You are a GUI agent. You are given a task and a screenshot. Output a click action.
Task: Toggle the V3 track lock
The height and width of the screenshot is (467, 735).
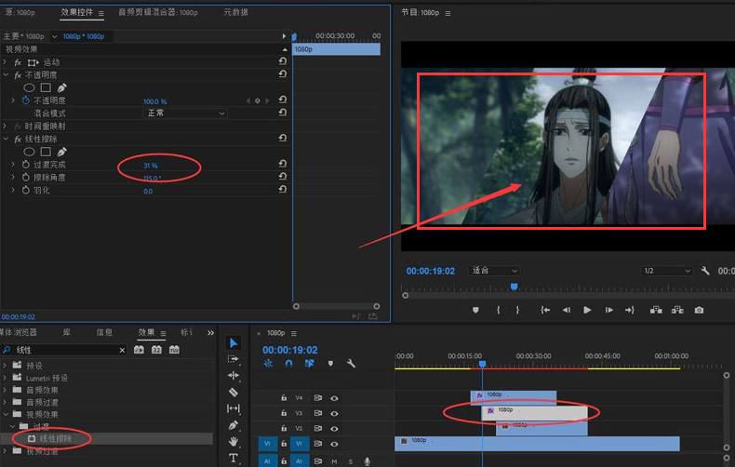(284, 413)
